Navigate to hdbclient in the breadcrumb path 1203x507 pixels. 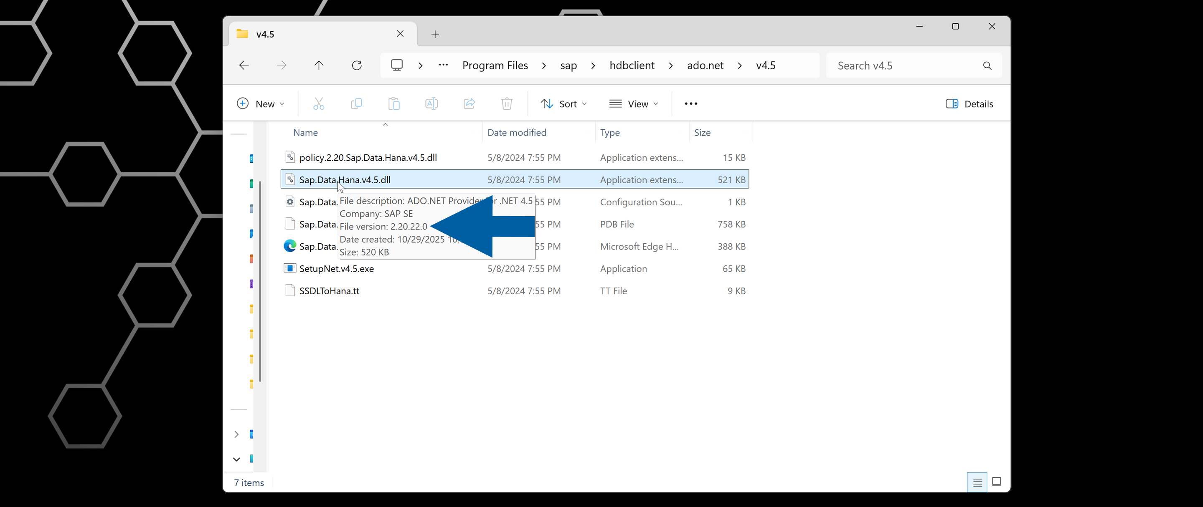(x=632, y=65)
